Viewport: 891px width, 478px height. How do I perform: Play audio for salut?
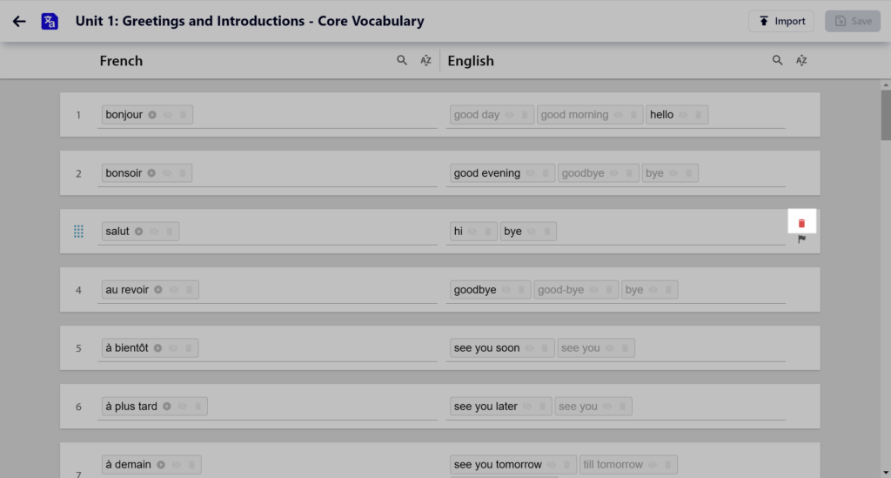(138, 232)
